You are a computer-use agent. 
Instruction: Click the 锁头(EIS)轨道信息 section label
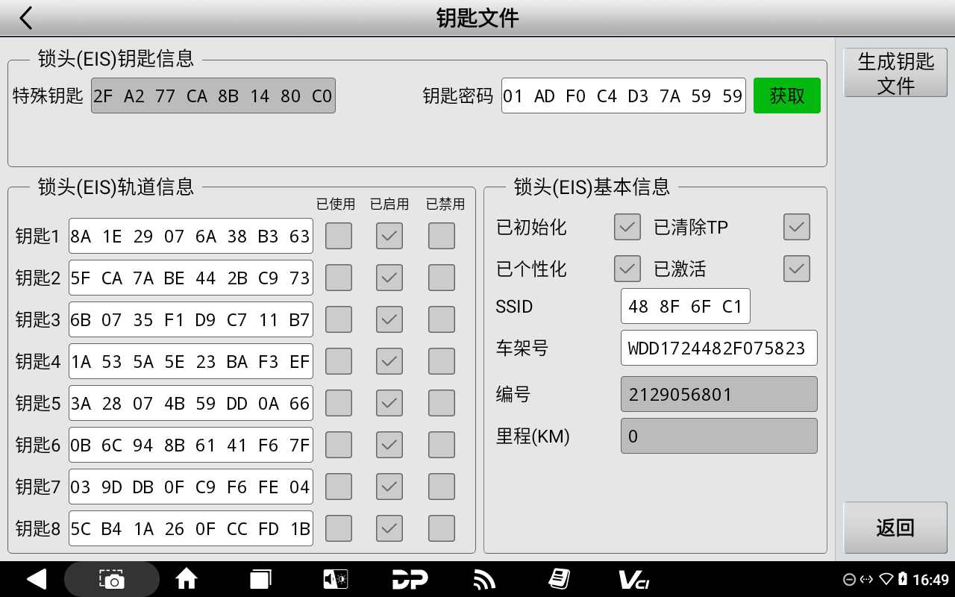click(x=116, y=187)
